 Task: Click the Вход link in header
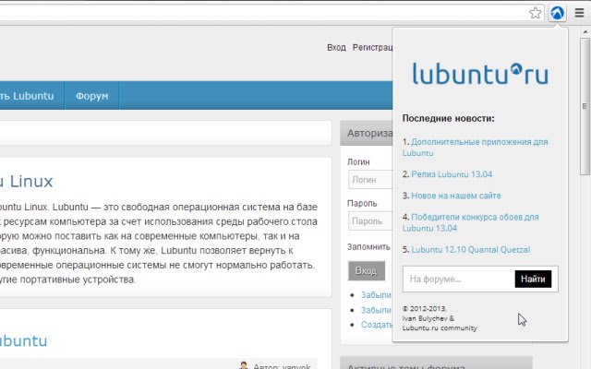point(336,48)
